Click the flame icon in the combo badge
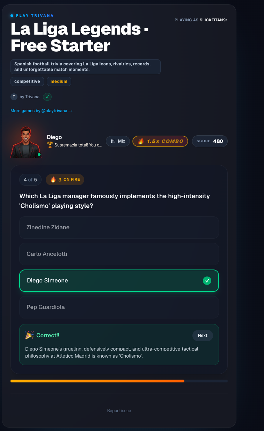Image resolution: width=264 pixels, height=431 pixels. (141, 141)
